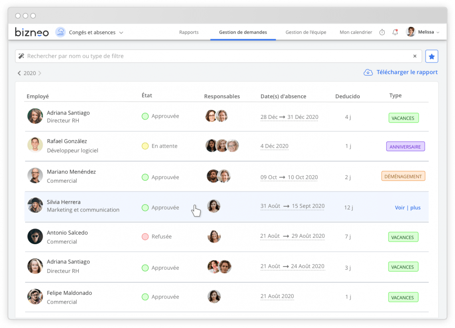Click the star favorites icon button
455x328 pixels.
(x=431, y=56)
